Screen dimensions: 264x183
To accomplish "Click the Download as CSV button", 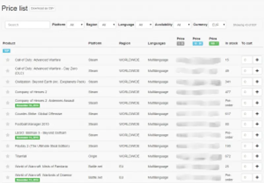I will point(42,9).
